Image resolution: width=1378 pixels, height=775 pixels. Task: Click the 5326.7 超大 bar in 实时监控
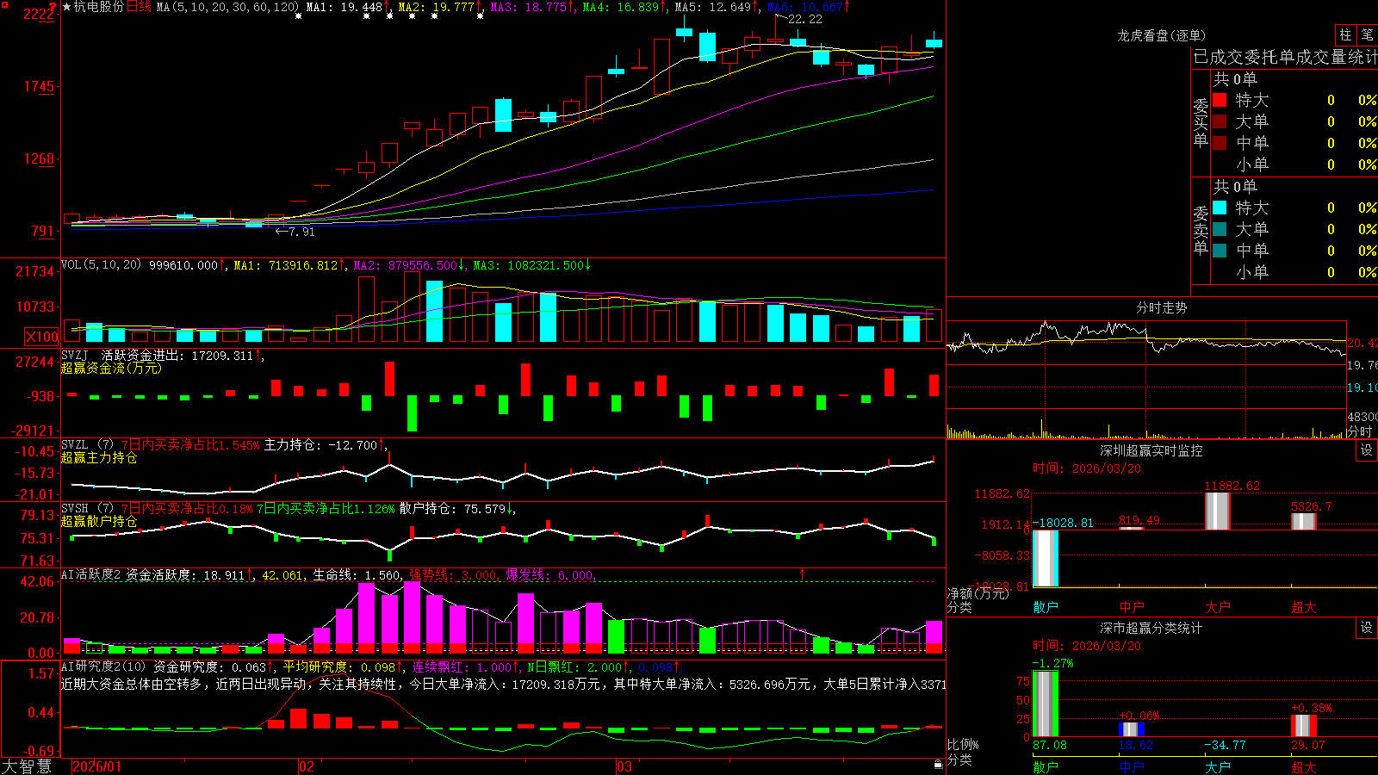(1304, 521)
